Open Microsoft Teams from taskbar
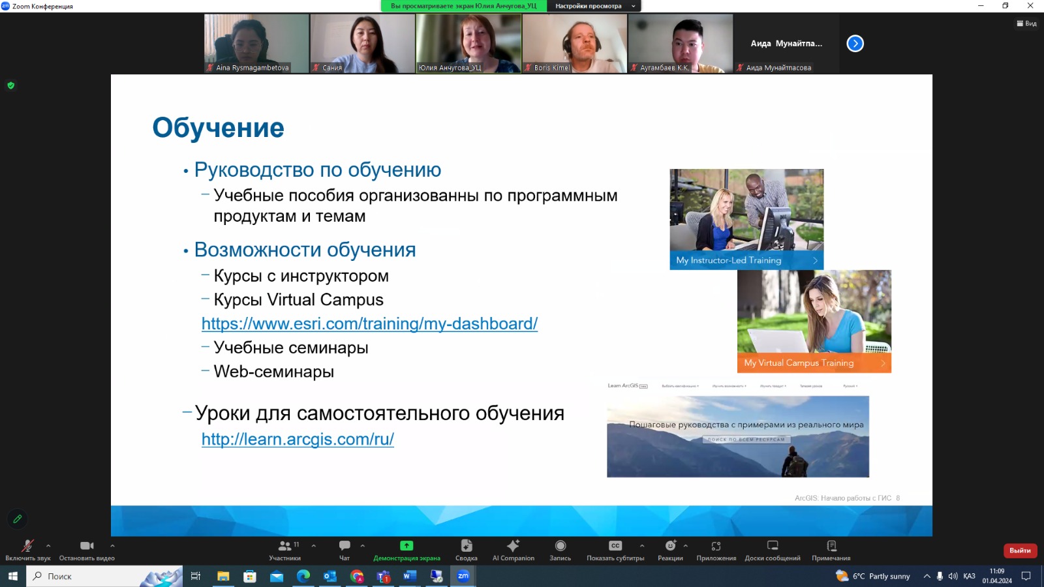Screen dimensions: 1044x587 (383, 576)
